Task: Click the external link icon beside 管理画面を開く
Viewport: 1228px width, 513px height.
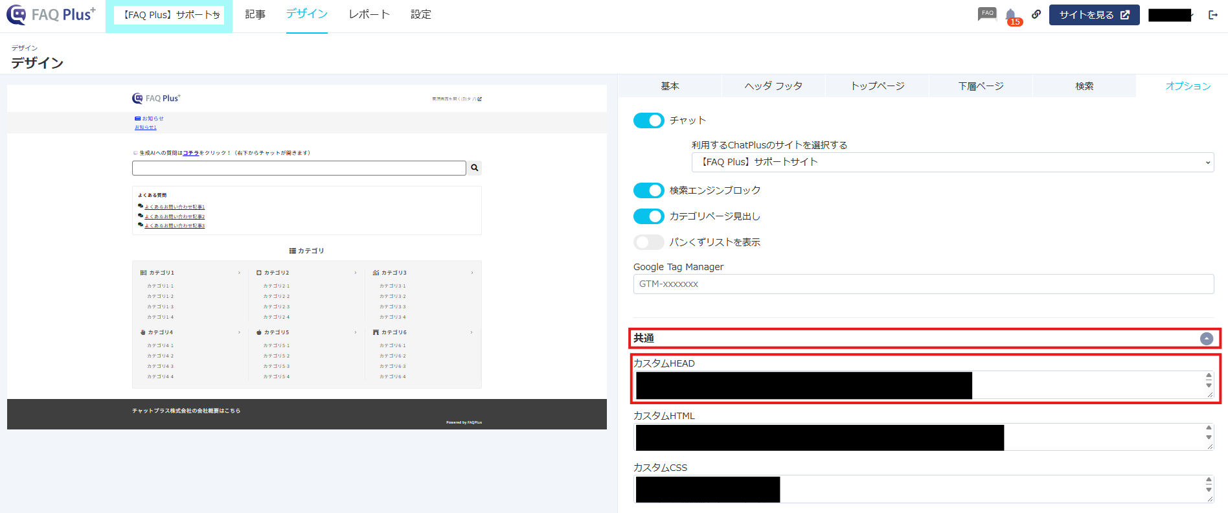Action: pos(479,99)
